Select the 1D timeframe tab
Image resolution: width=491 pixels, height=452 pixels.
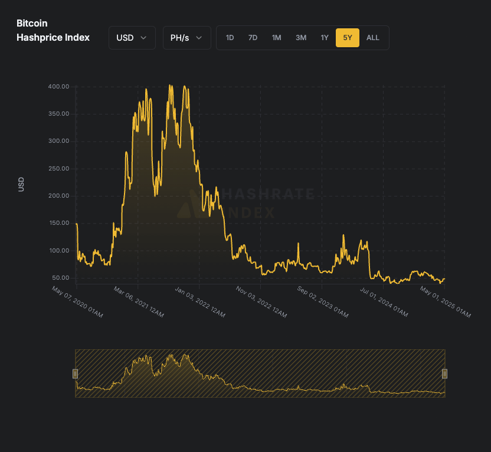click(x=230, y=37)
